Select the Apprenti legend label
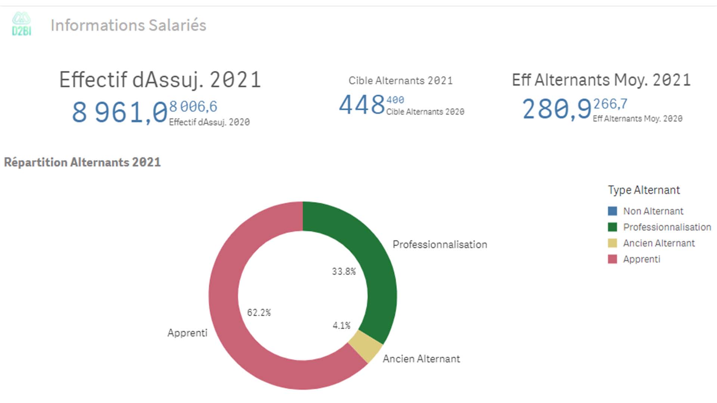The width and height of the screenshot is (717, 403). (x=642, y=259)
